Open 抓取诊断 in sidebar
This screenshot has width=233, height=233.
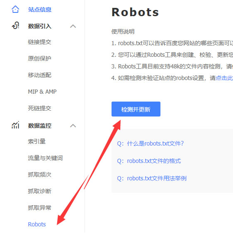click(39, 191)
